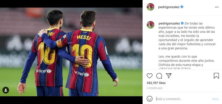This screenshot has width=222, height=104.
Task: Click the Post comment button
Action: coord(215,99)
